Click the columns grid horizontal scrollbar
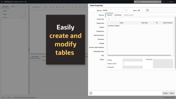The height and width of the screenshot is (99, 176). coord(139,55)
